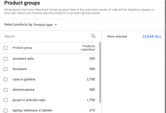Click the bucatarie product count 506
Screen dimensions: 166x113
click(x=92, y=69)
